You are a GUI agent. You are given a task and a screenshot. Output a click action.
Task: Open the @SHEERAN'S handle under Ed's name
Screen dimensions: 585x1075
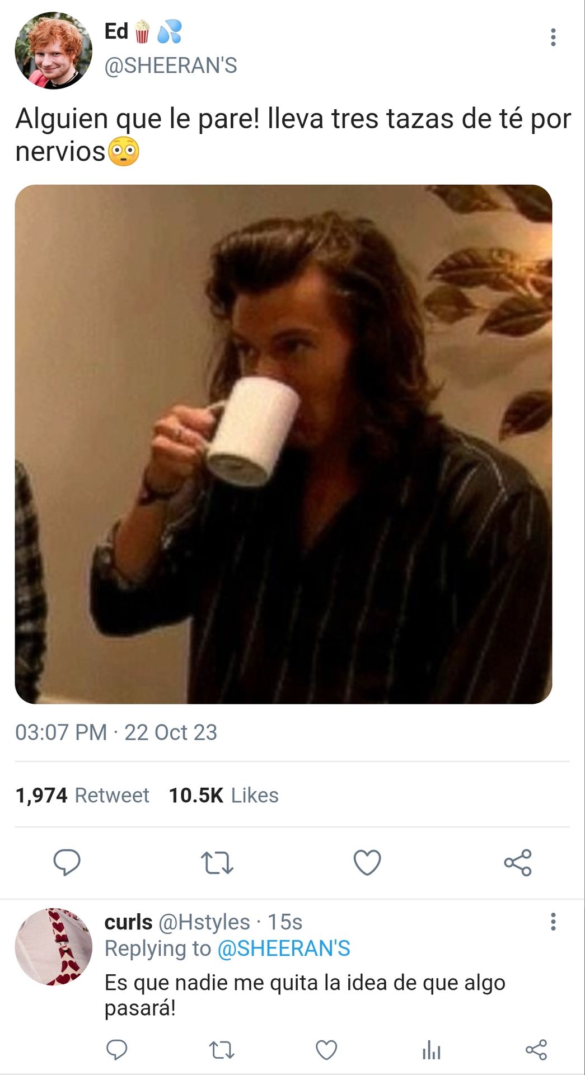coord(171,66)
